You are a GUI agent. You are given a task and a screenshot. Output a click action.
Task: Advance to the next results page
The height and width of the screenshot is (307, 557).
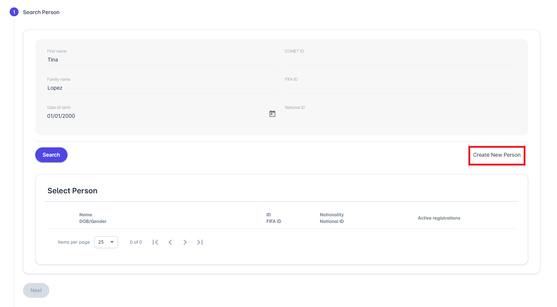click(185, 242)
